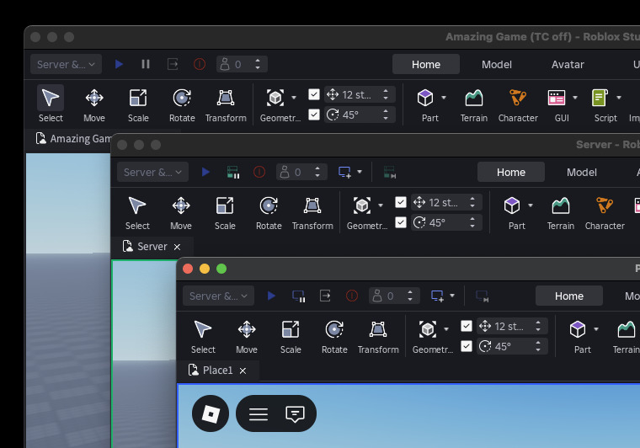Pick Scale tool in front Place1 window

pos(291,336)
